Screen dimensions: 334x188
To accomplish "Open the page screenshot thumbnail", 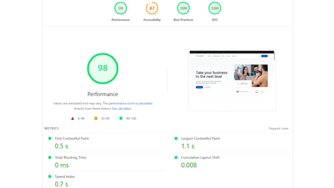I will click(x=232, y=81).
